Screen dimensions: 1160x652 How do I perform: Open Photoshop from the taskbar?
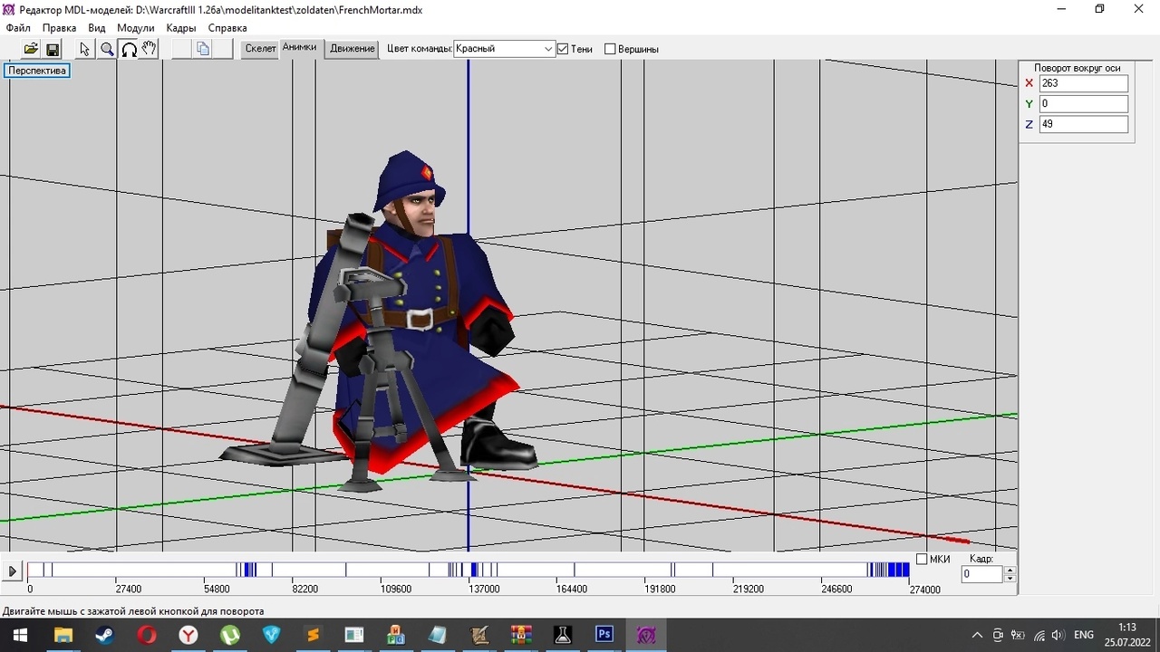(x=604, y=635)
